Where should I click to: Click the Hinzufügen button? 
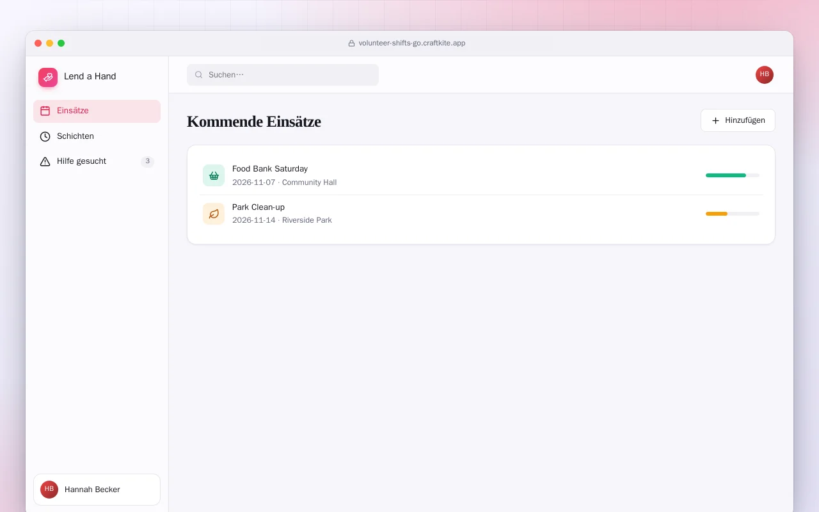[x=738, y=120]
